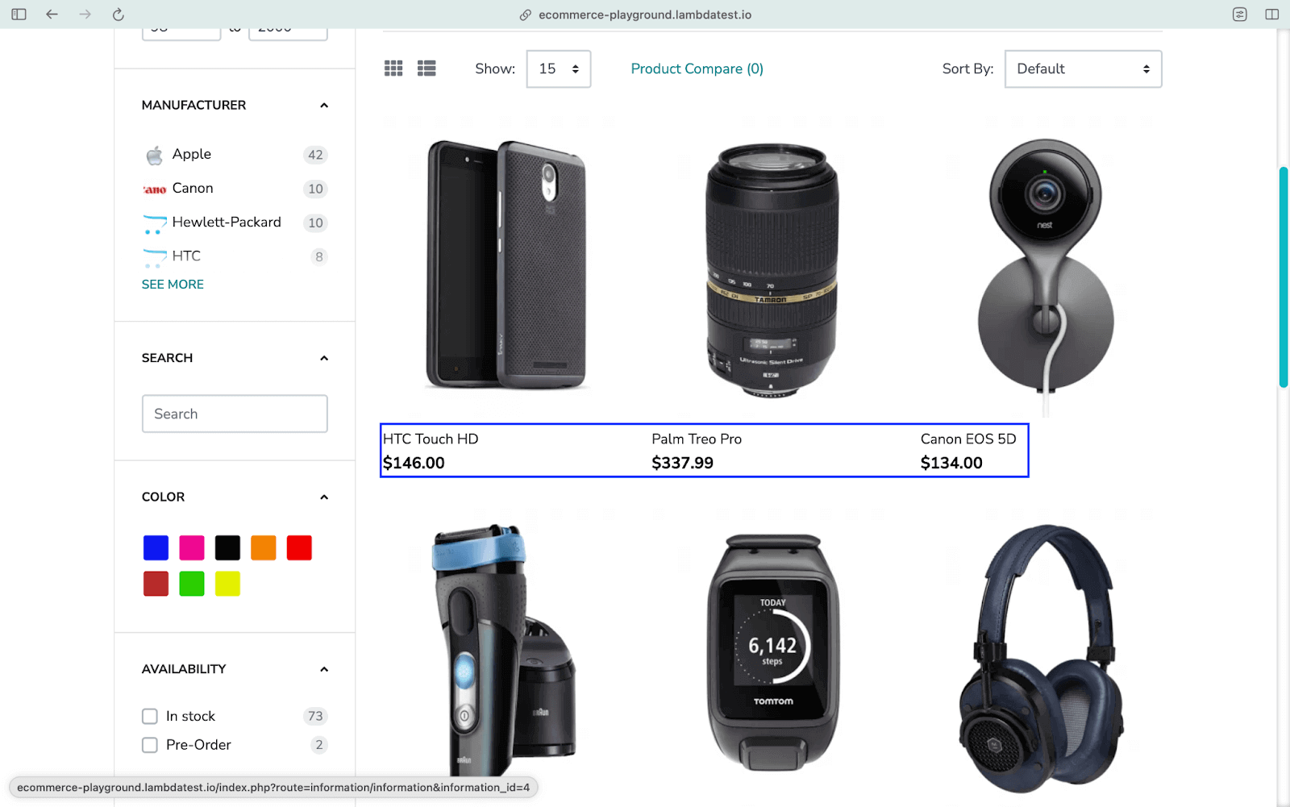
Task: Click the HTC manufacturer logo
Action: coord(154,257)
